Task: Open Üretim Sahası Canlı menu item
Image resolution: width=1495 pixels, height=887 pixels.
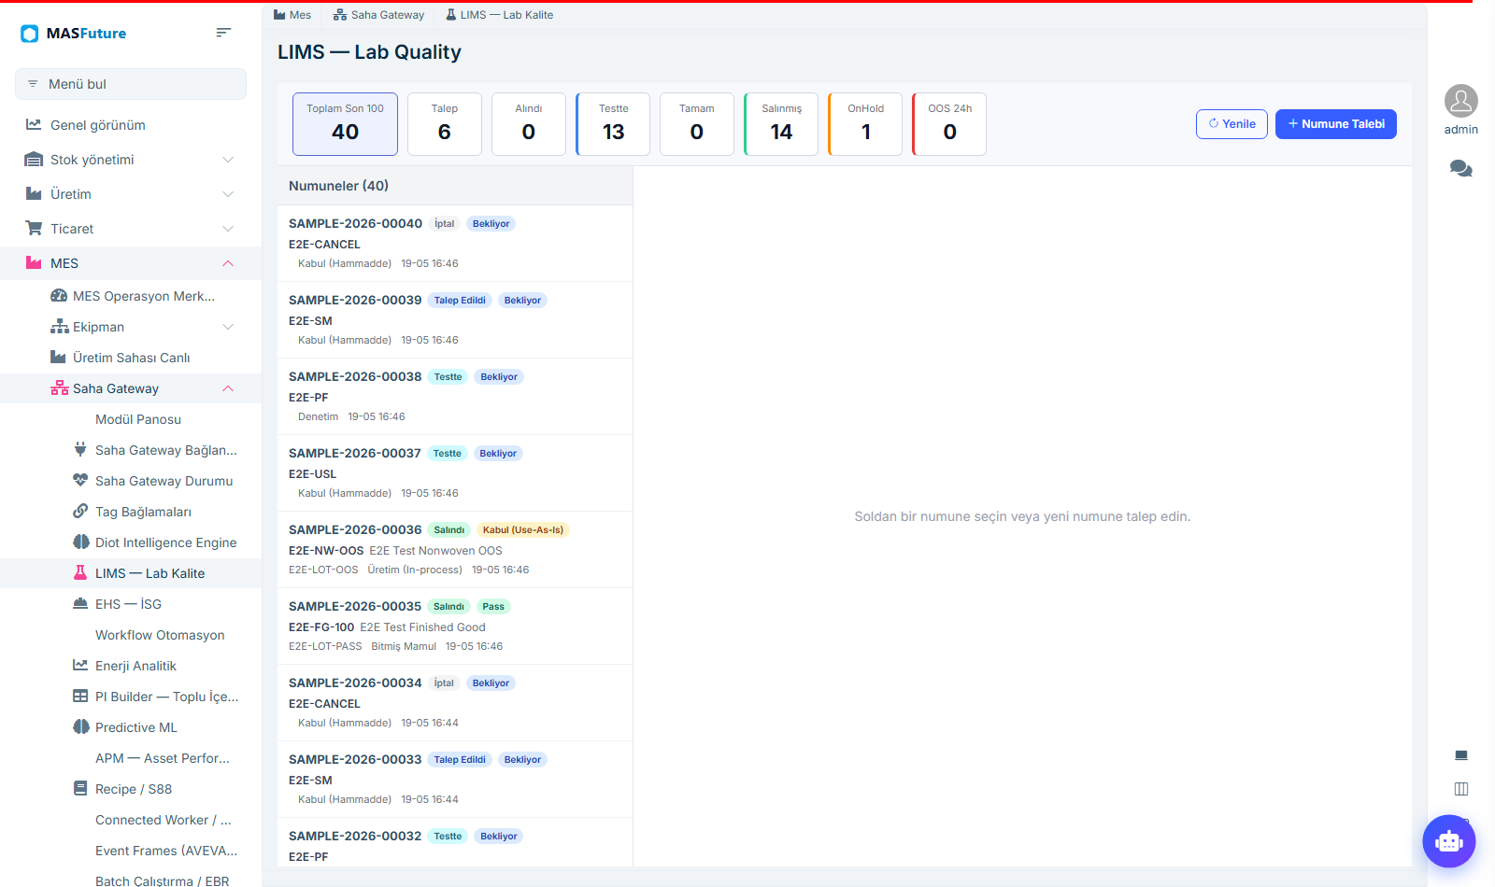Action: (x=131, y=358)
